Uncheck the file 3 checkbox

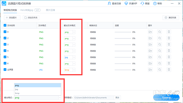tap(5, 44)
